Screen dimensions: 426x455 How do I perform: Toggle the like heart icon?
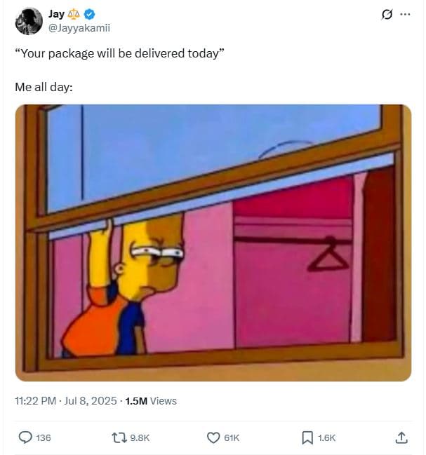point(213,437)
